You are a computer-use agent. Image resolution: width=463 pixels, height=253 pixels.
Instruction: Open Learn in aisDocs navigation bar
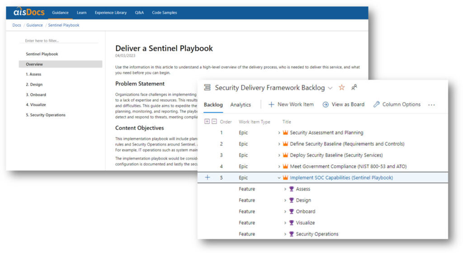tap(81, 12)
